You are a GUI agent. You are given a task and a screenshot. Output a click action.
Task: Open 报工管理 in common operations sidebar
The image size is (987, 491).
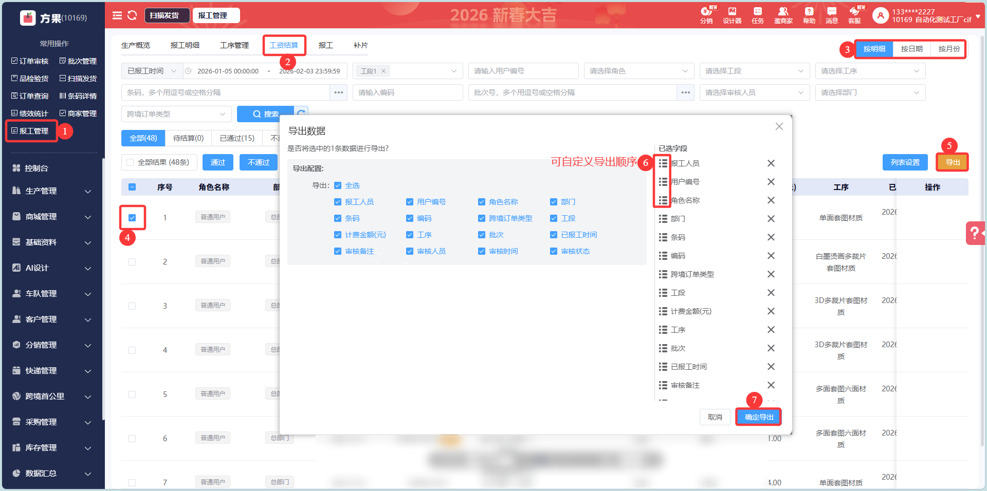(x=30, y=131)
